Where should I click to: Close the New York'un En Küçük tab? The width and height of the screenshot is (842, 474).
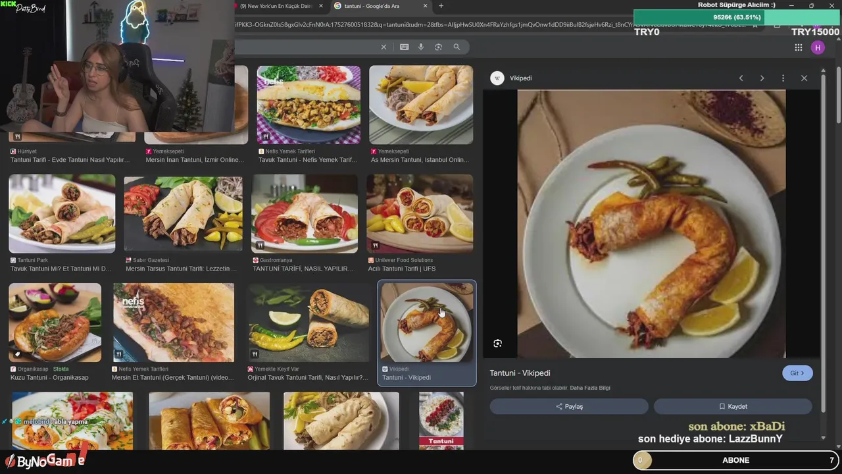tap(320, 6)
